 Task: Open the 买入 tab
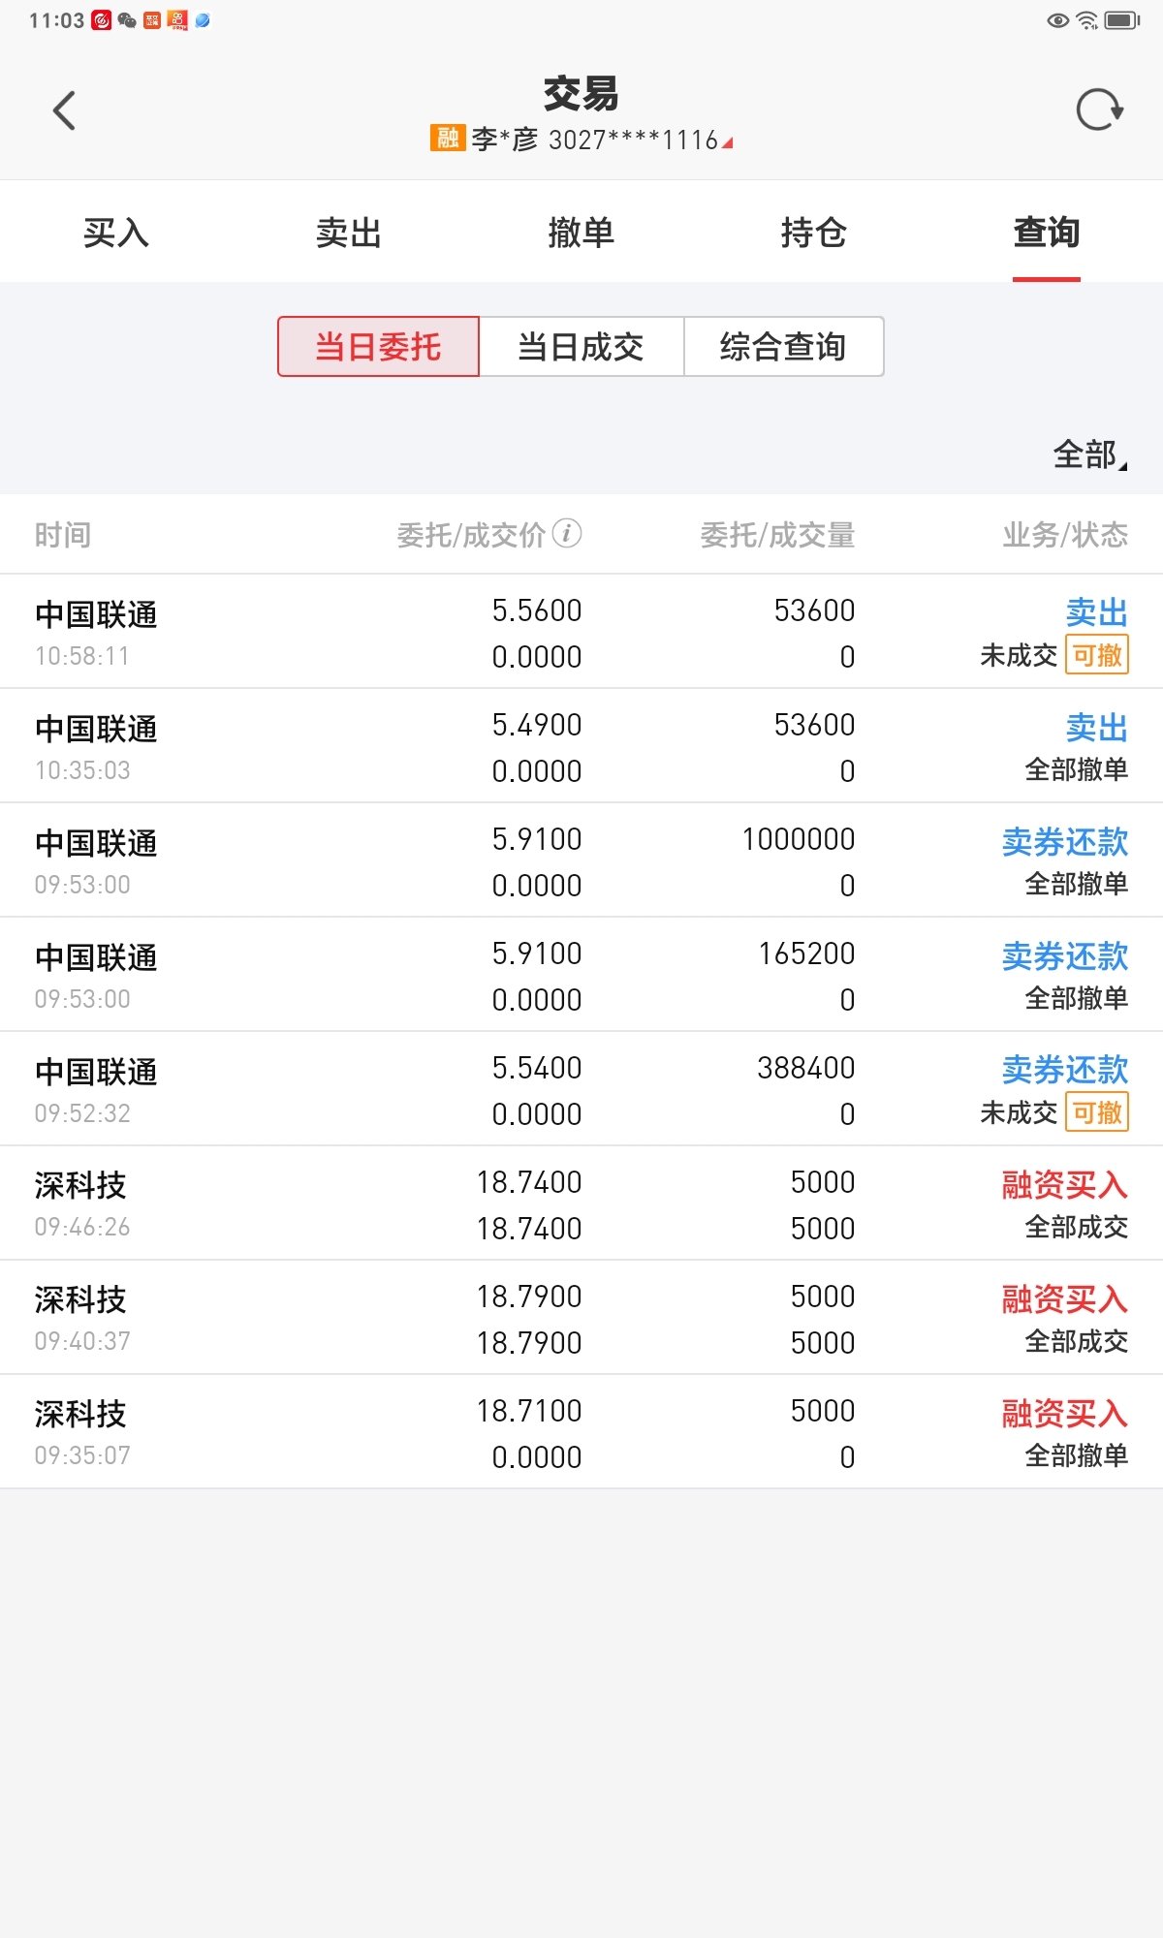[116, 233]
